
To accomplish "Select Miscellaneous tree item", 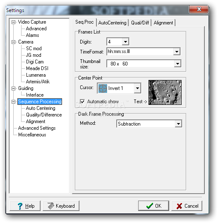I will coord(32,135).
